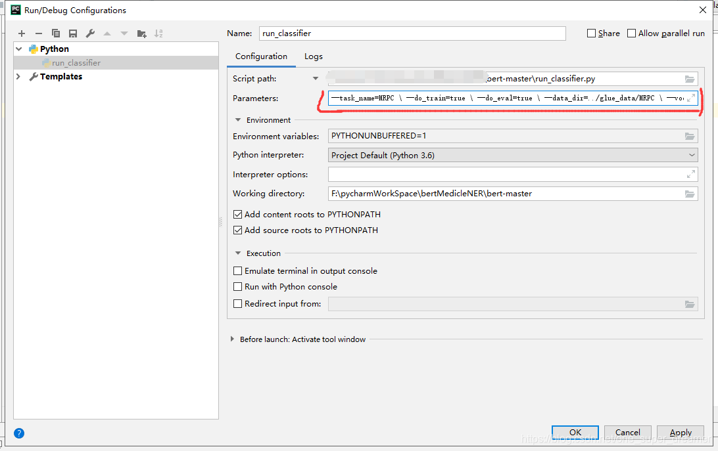The image size is (718, 451).
Task: Browse for the working directory folder
Action: tap(690, 194)
